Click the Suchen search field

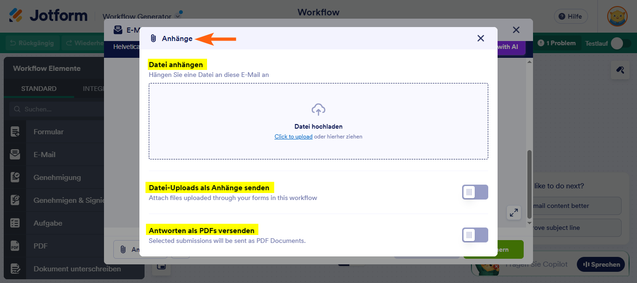coord(56,109)
